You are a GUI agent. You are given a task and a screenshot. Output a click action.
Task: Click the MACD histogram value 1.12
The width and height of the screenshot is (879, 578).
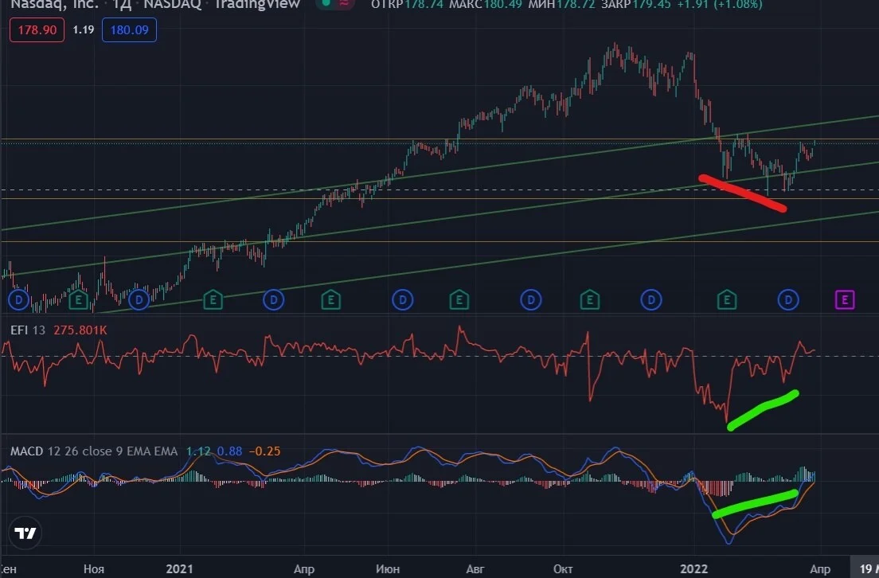point(198,451)
